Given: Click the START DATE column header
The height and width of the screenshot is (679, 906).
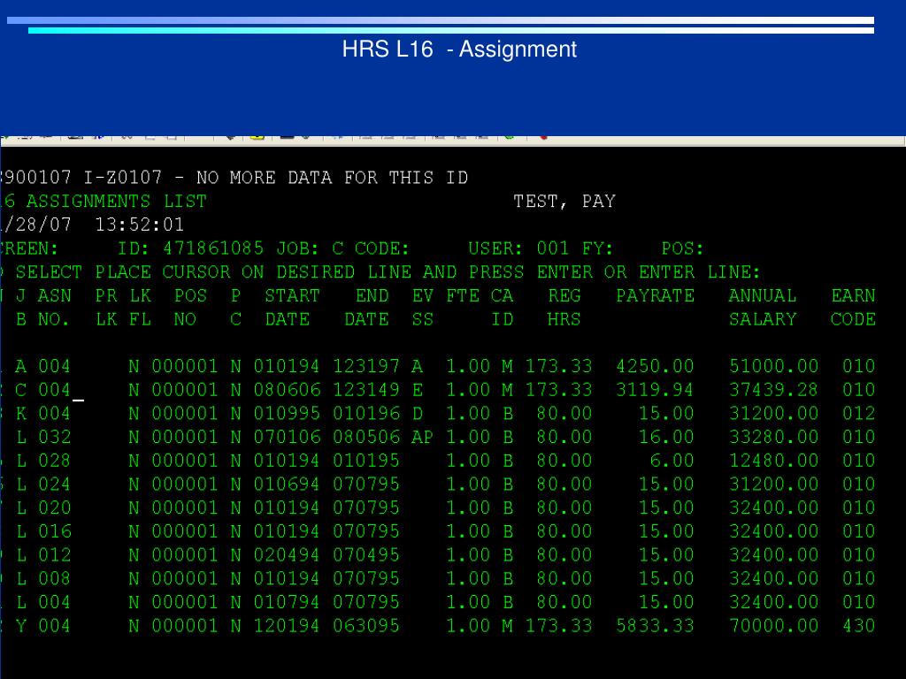Looking at the screenshot, I should (x=292, y=307).
